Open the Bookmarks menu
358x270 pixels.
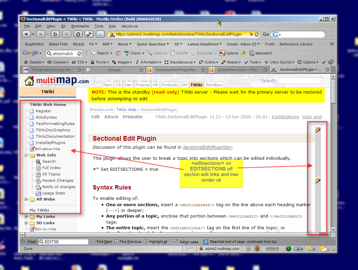[80, 26]
